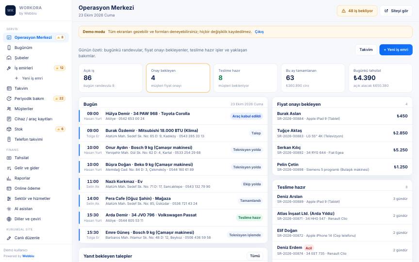
Task: Click the Tahsilat cash icon
Action: point(9,158)
